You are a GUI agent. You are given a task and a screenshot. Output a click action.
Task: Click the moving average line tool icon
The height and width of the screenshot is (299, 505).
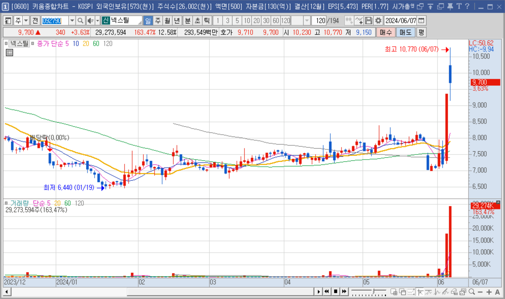(428, 292)
